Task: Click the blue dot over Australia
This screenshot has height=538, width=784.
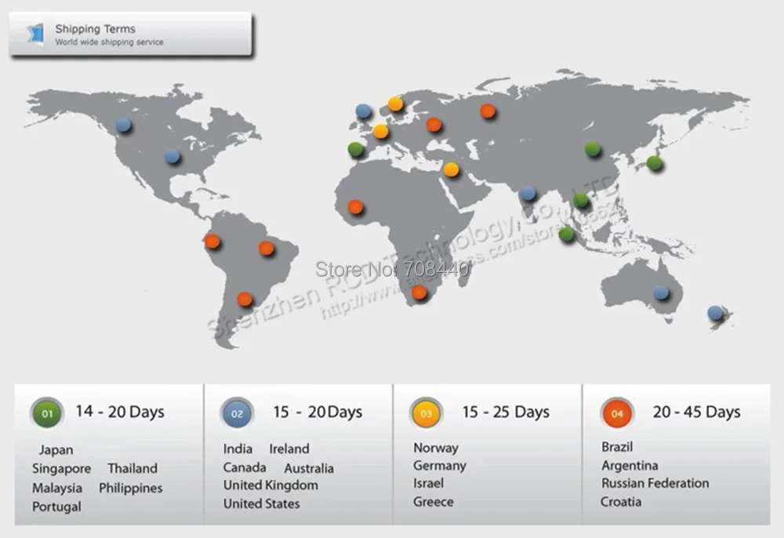Action: click(661, 293)
